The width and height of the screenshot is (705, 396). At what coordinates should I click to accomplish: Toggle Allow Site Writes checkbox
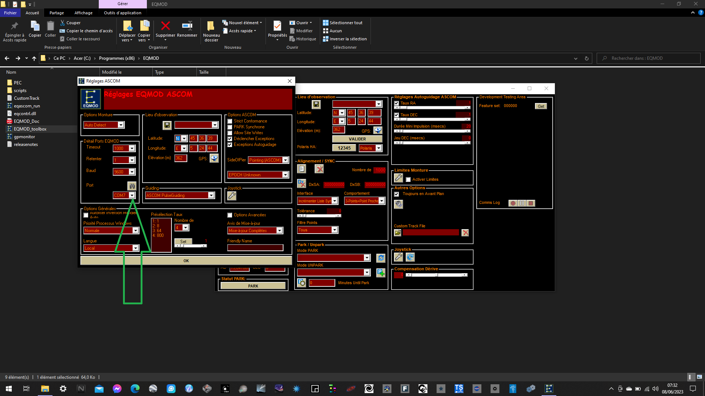coord(230,133)
